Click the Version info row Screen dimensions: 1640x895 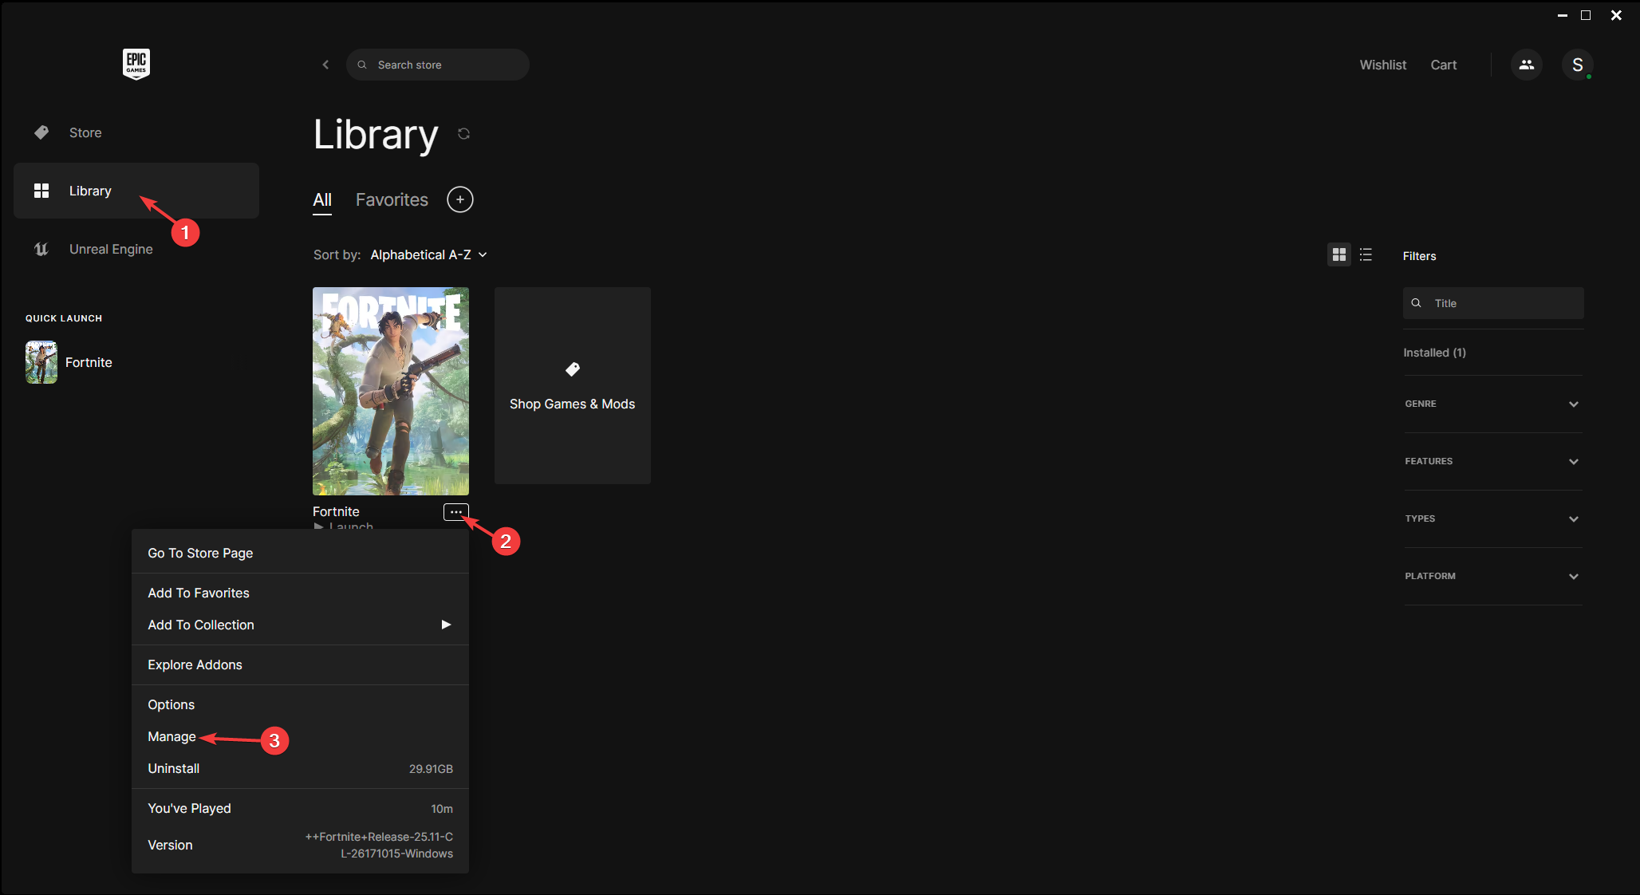tap(300, 845)
